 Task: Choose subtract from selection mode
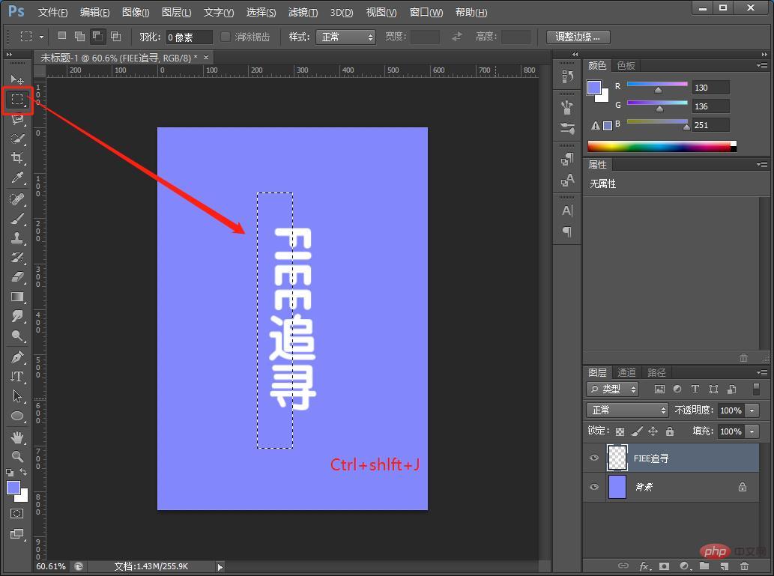97,36
